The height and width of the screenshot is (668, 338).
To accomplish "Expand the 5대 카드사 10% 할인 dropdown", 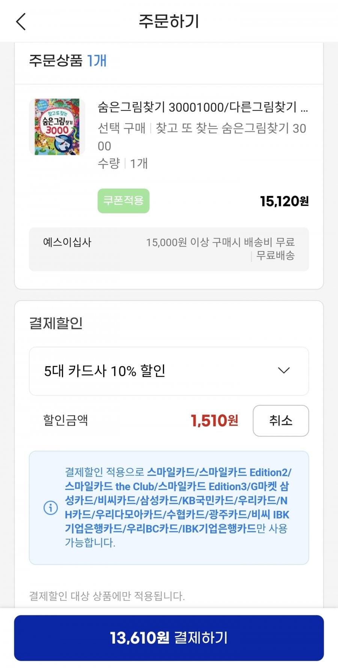I will (169, 371).
